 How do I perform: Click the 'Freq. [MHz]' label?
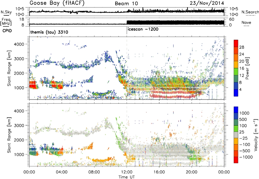6,22
